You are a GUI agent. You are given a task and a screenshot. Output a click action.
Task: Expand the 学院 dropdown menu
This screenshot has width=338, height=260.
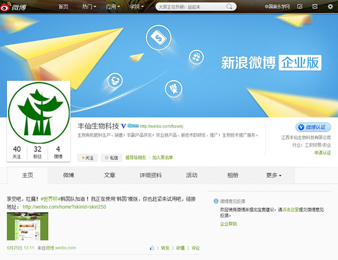pyautogui.click(x=136, y=7)
